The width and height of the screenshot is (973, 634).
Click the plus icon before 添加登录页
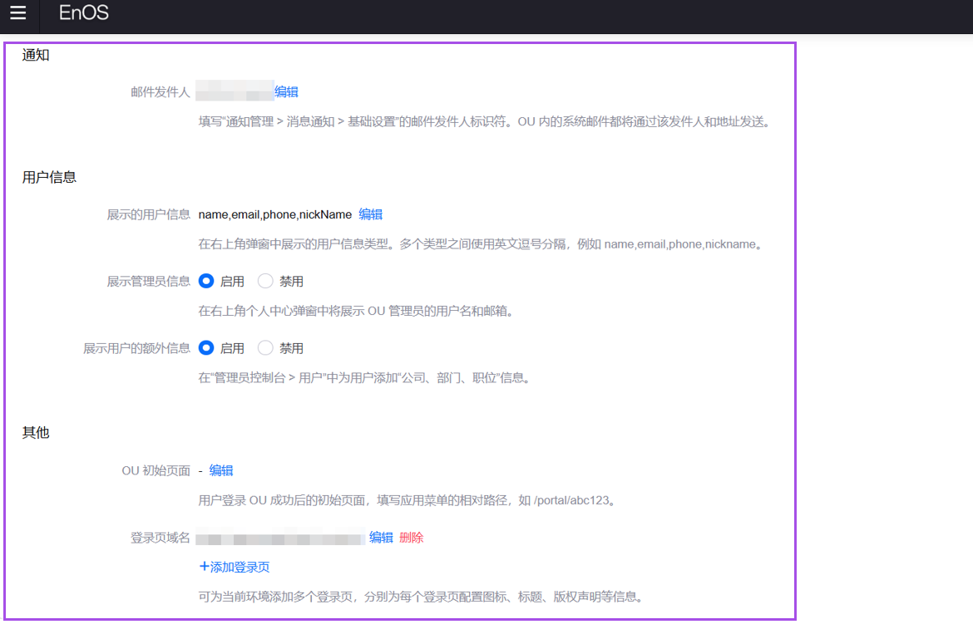[203, 566]
